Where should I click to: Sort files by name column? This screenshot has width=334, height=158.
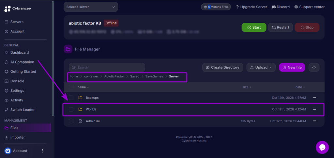83,87
